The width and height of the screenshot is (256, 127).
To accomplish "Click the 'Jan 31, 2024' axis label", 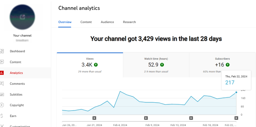I will tap(94, 125).
